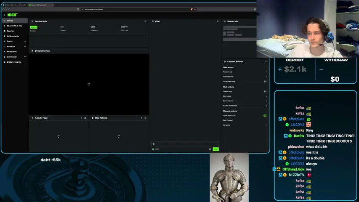Viewport: 359px width, 202px height.
Task: Go to Revenue in sidebar
Action: (x=15, y=31)
